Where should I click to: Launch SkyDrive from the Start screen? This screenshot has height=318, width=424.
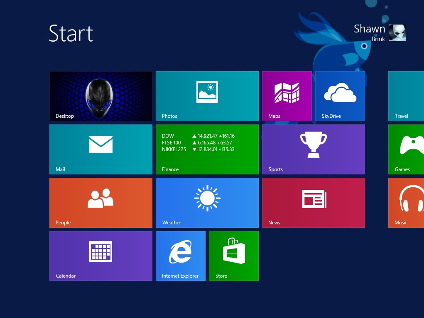point(340,96)
